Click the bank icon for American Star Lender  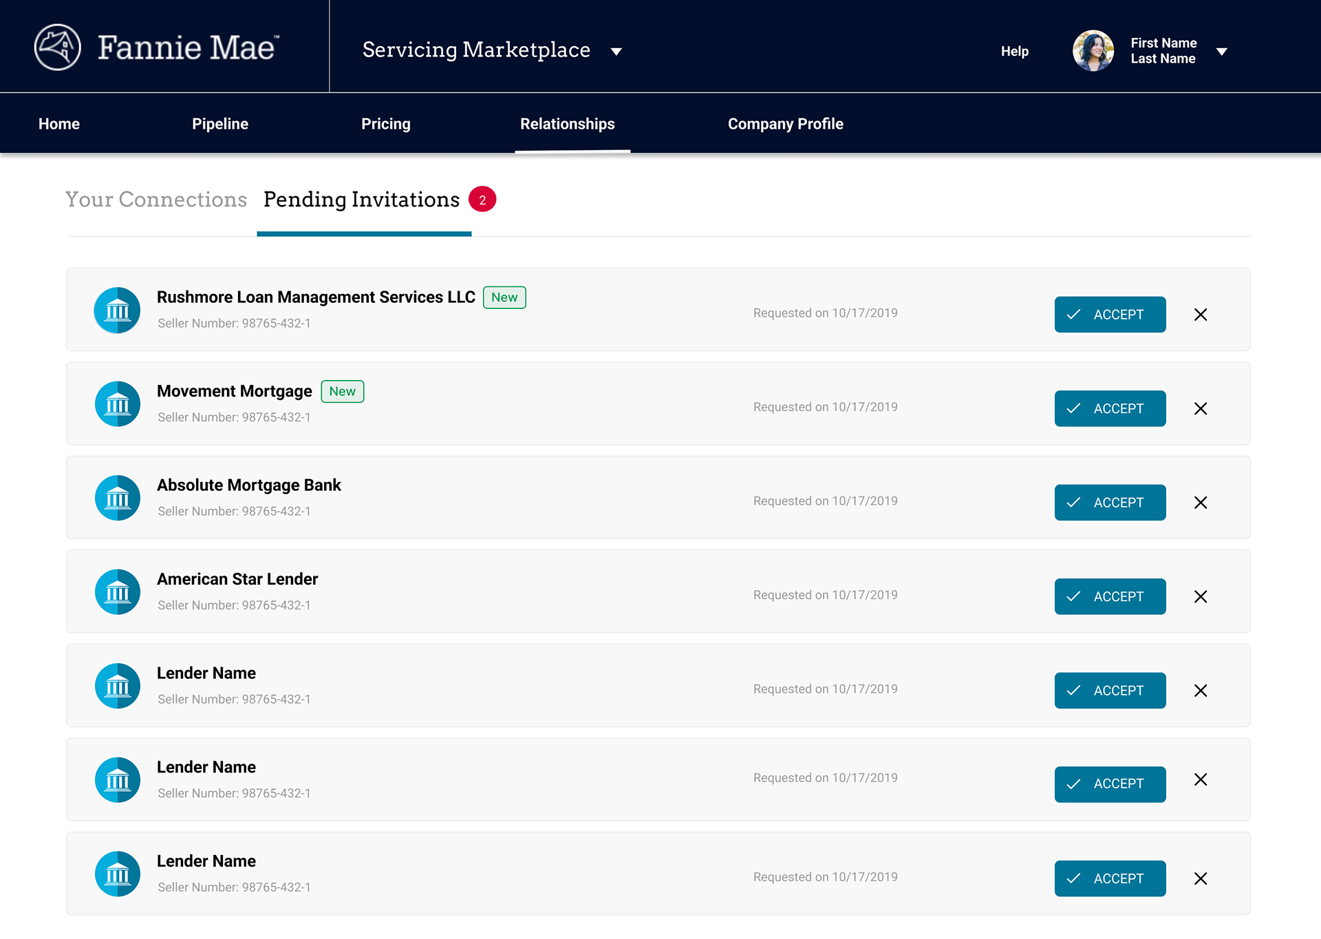click(117, 592)
